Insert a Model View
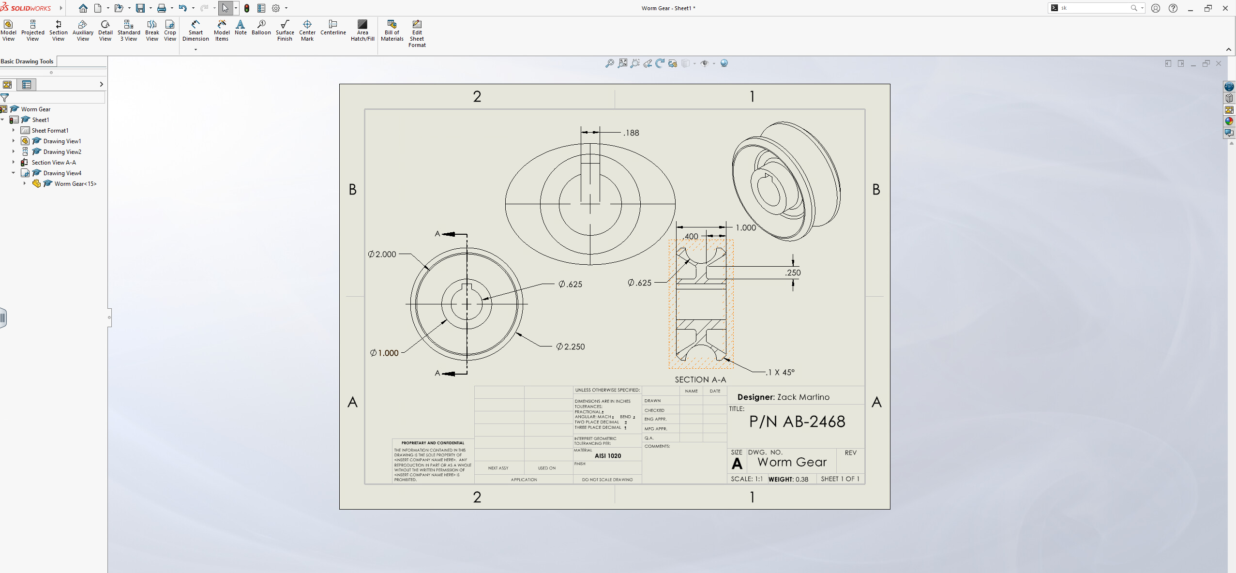 8,30
